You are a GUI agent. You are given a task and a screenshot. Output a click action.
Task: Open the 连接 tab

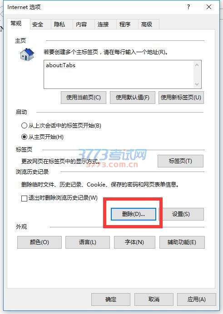click(103, 25)
